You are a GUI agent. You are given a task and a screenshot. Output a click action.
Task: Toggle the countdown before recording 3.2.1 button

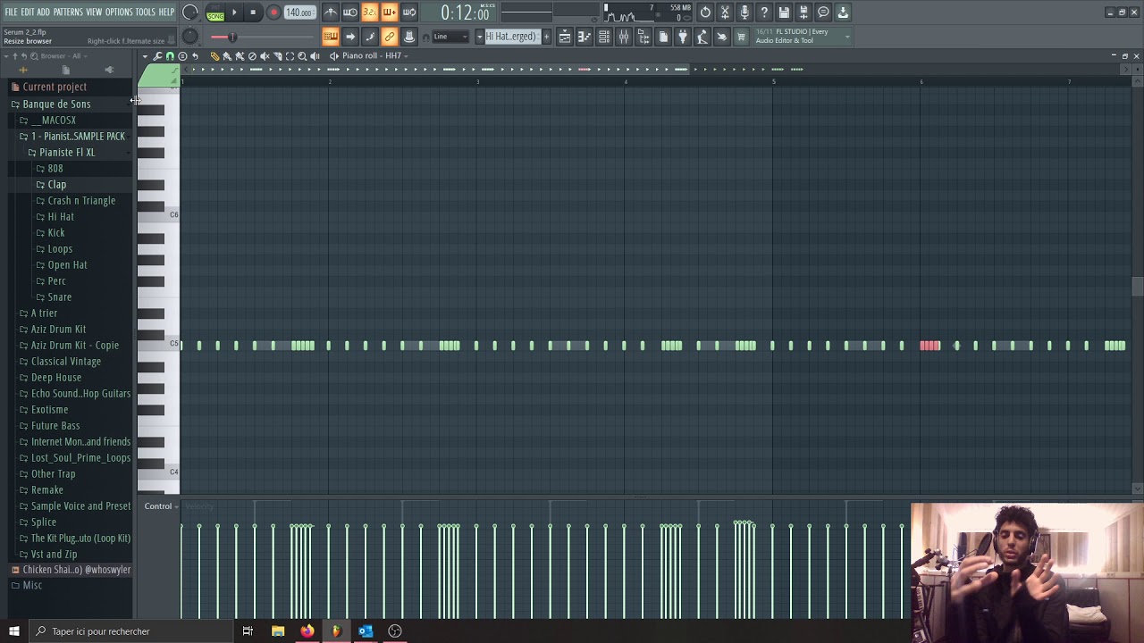(370, 13)
